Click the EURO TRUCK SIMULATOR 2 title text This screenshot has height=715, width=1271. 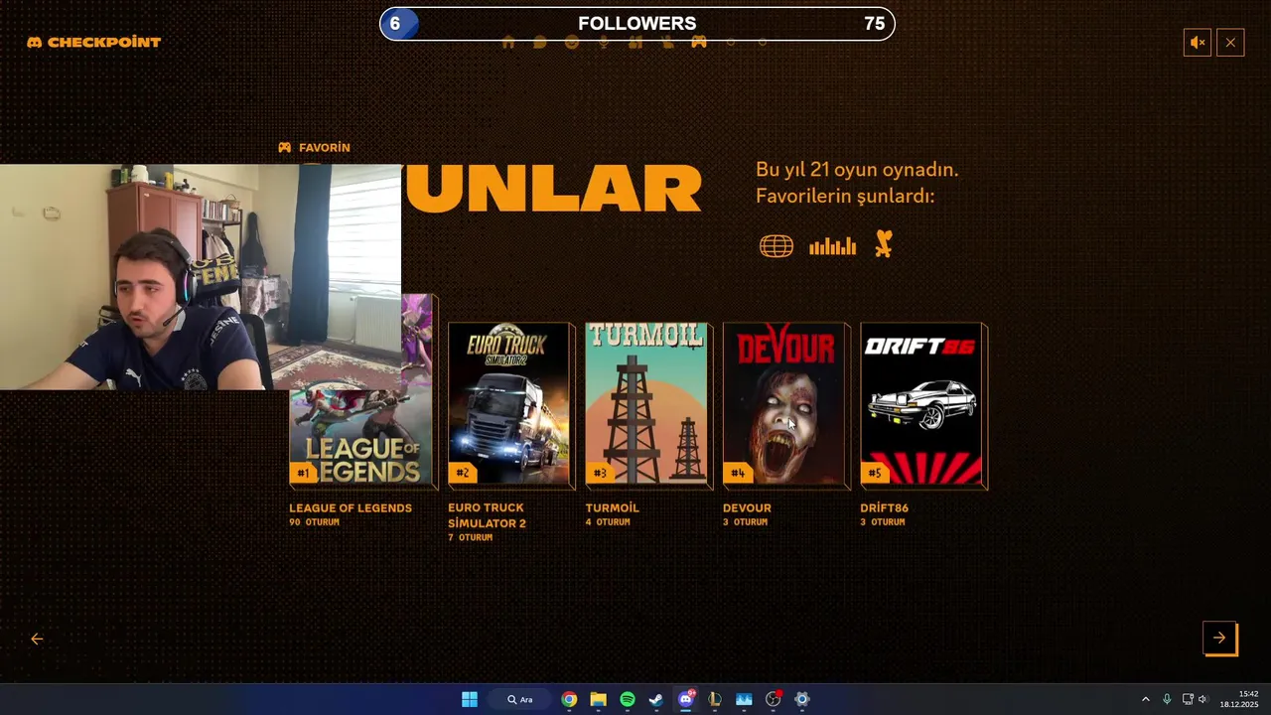tap(487, 515)
